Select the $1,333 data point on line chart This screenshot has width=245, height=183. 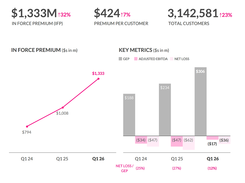click(98, 79)
